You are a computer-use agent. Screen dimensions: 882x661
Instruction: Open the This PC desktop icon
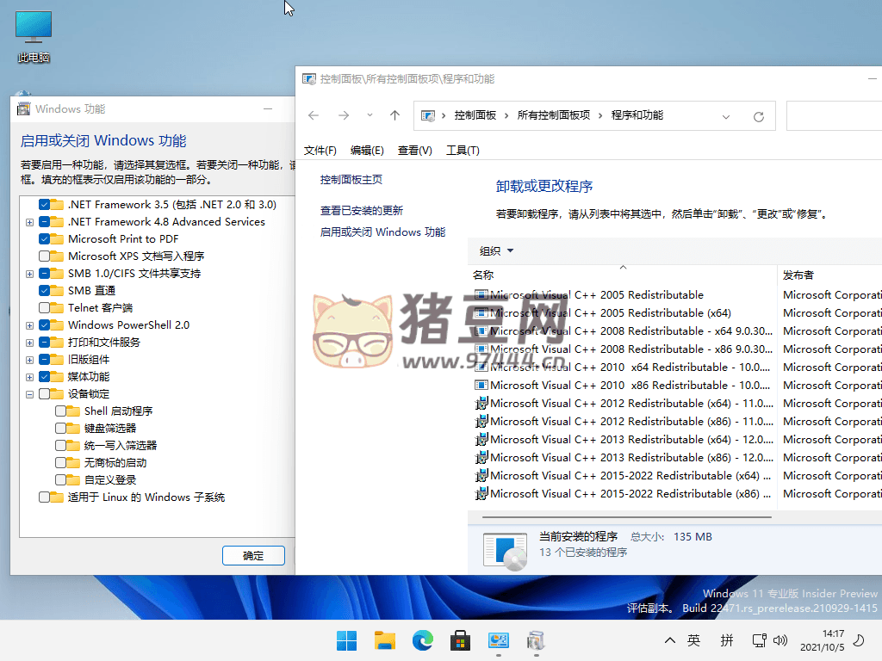tap(34, 37)
